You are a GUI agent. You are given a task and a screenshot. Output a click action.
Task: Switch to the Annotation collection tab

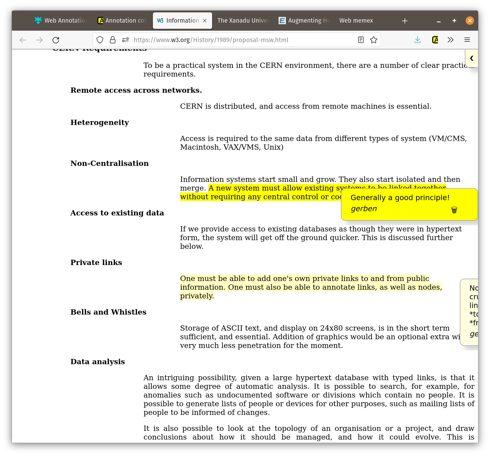(122, 21)
